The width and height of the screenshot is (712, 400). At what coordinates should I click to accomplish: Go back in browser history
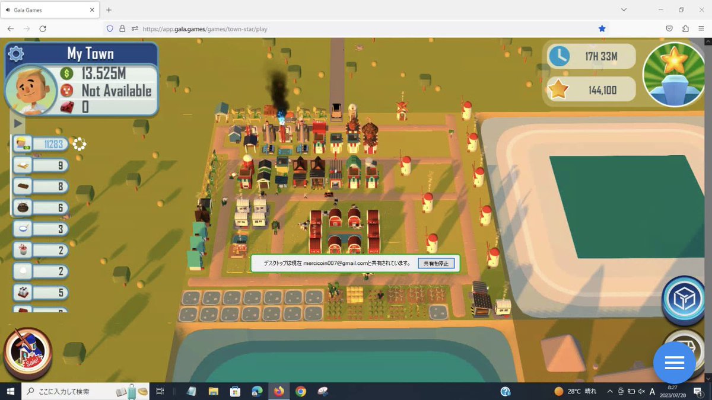point(11,28)
